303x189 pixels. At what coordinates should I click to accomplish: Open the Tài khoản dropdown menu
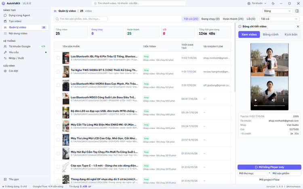pos(257,3)
